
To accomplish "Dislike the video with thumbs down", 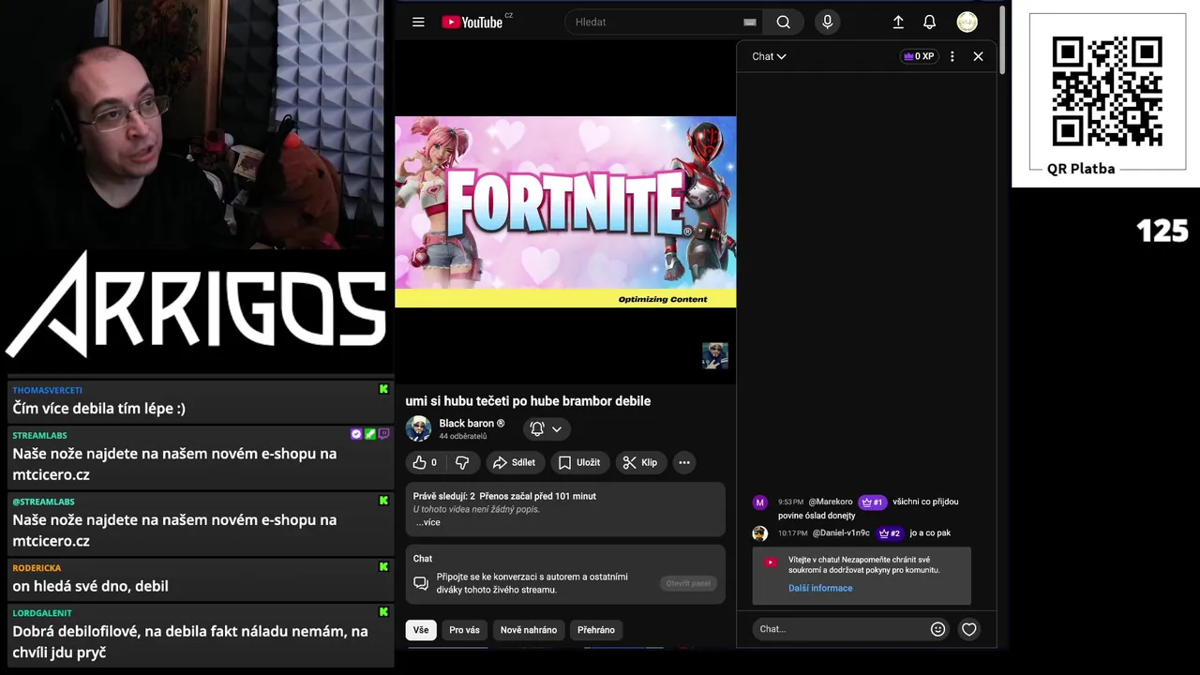I will (462, 462).
